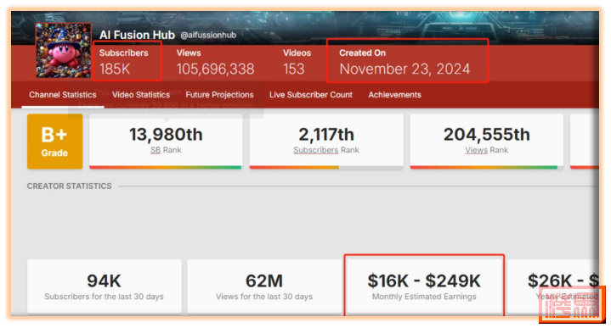Click the 13,980th SB Rank card
This screenshot has height=328, width=611.
coord(166,142)
